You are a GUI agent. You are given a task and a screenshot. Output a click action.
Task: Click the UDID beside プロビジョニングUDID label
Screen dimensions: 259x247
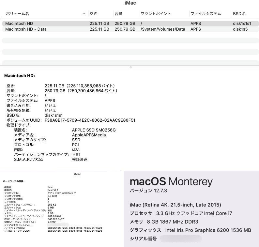tap(75, 231)
